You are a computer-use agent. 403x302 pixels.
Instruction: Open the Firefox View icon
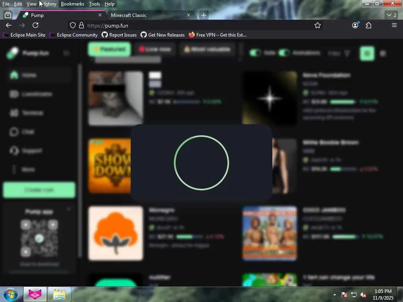pos(8,15)
